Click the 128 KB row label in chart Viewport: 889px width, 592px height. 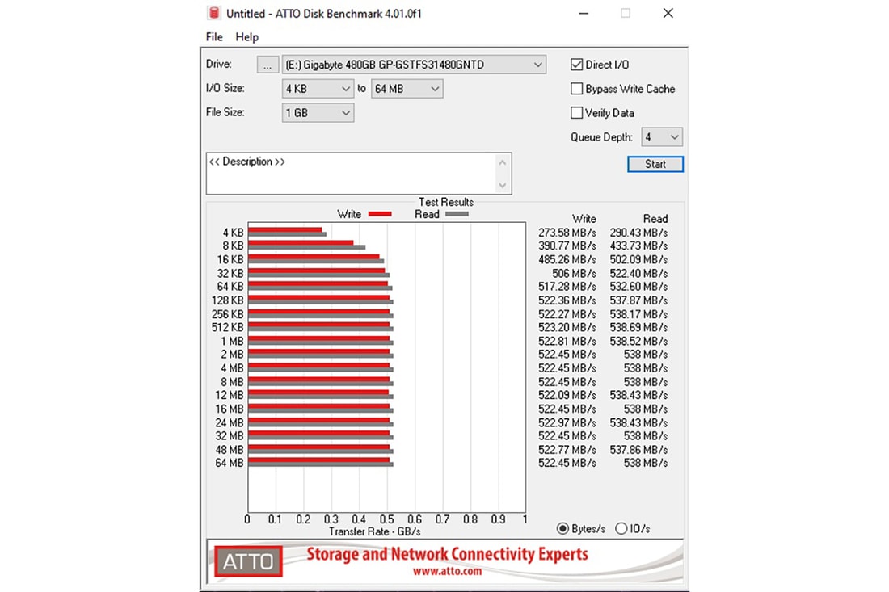[x=227, y=300]
